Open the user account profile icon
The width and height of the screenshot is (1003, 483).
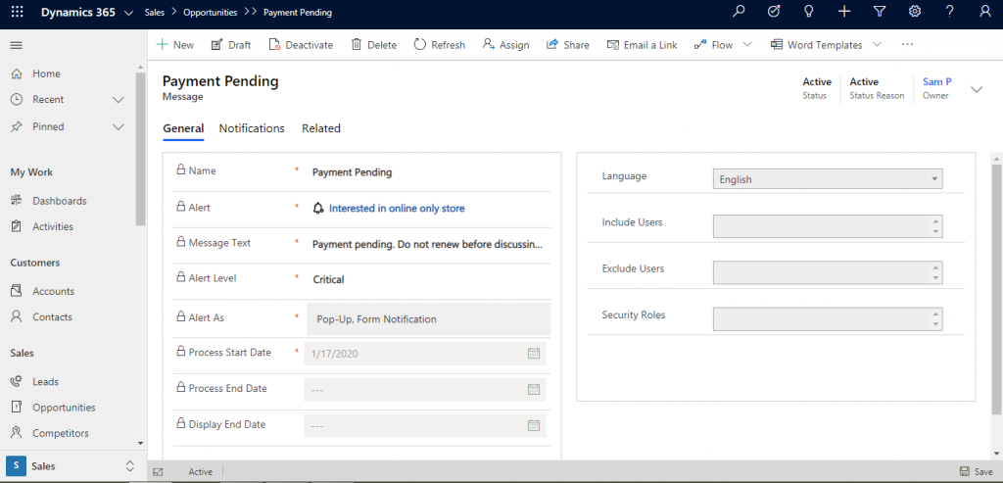pyautogui.click(x=985, y=12)
